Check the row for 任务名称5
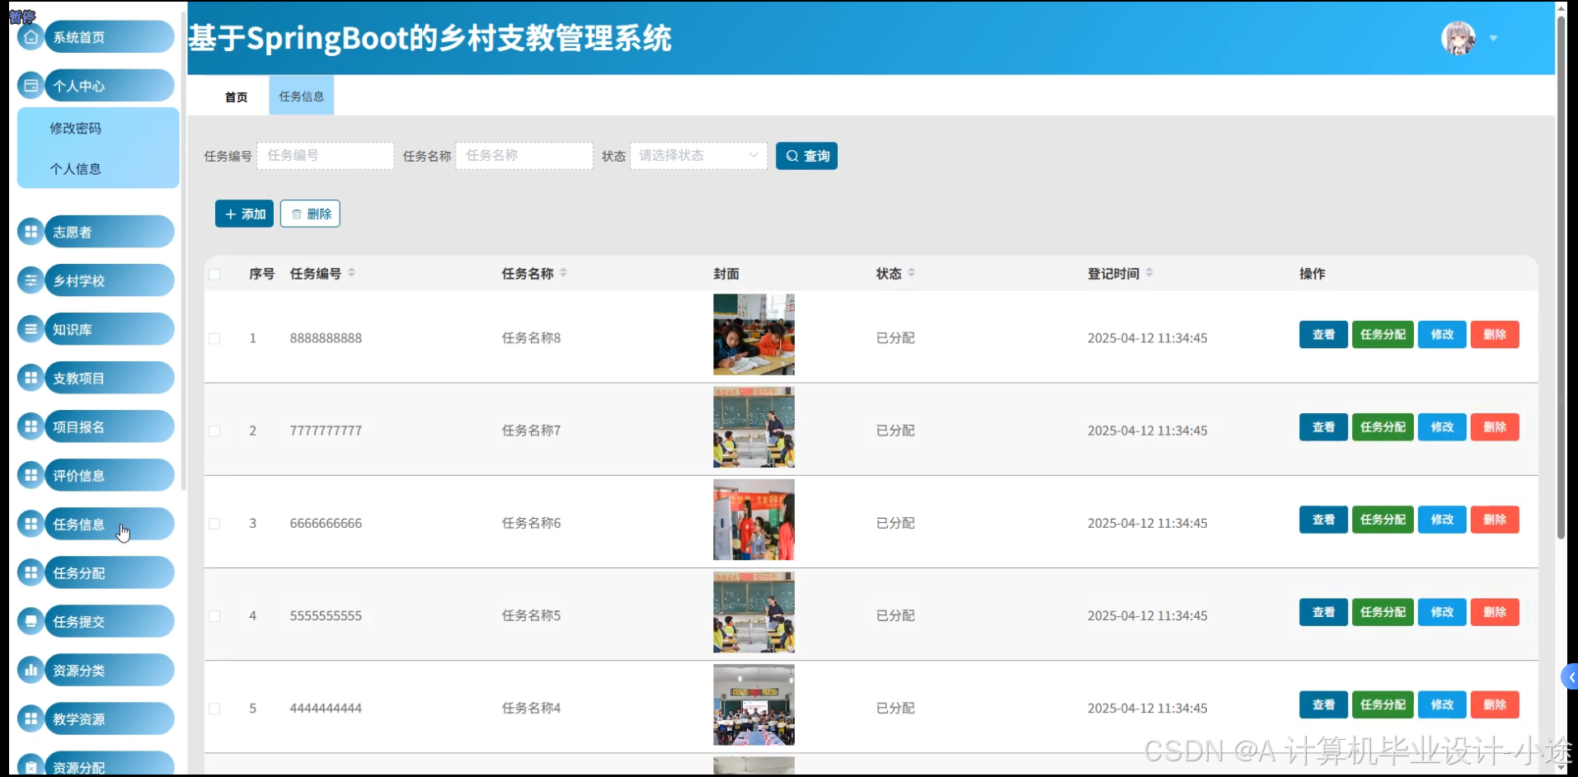 coord(214,615)
